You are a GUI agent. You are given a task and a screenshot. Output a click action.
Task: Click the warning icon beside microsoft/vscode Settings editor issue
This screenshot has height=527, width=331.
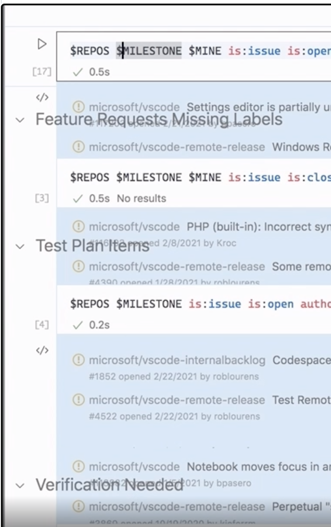(79, 107)
